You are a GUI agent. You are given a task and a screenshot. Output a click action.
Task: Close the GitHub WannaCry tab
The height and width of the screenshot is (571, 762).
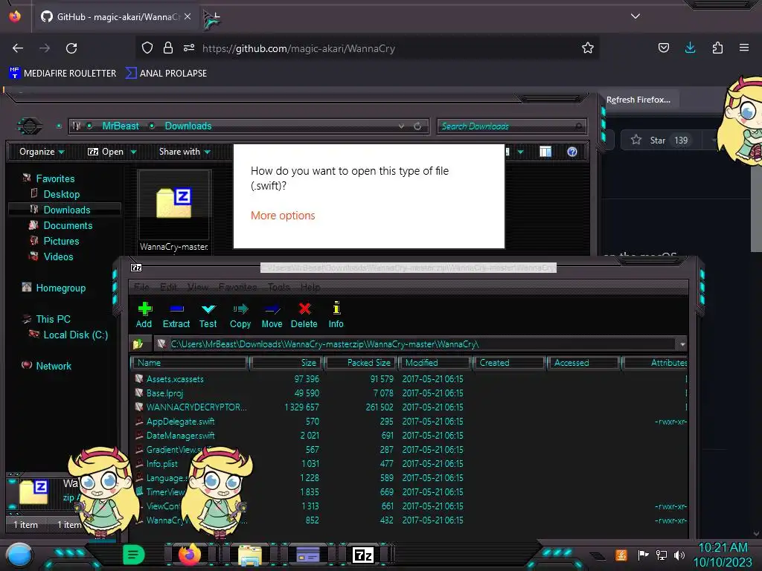pyautogui.click(x=188, y=16)
